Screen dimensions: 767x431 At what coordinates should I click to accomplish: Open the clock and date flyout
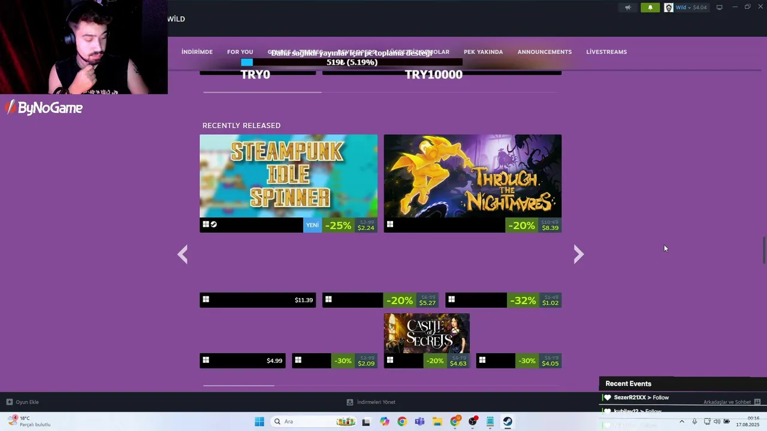tap(749, 421)
